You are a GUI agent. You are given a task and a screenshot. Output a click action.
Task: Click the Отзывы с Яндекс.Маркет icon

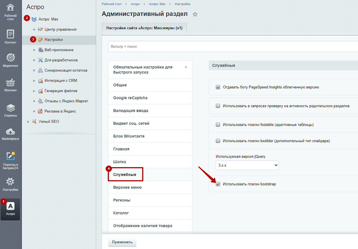[x=40, y=101]
